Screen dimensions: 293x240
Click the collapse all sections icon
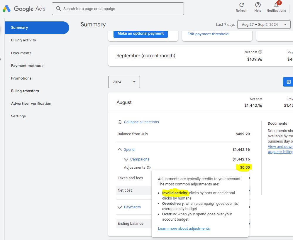(120, 122)
